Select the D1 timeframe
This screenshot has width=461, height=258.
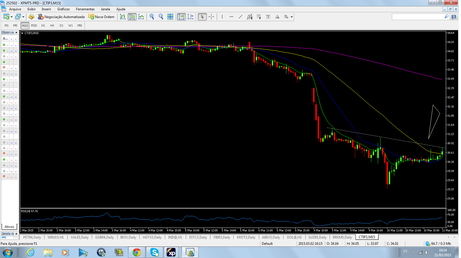tap(61, 26)
